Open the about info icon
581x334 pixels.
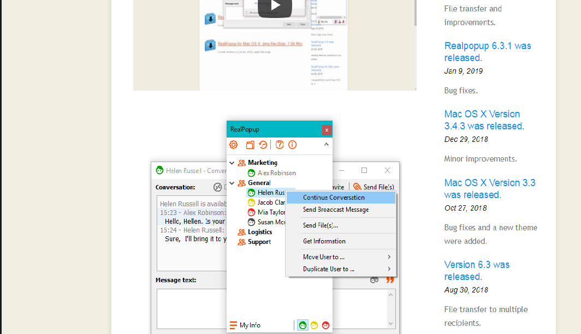(x=292, y=145)
